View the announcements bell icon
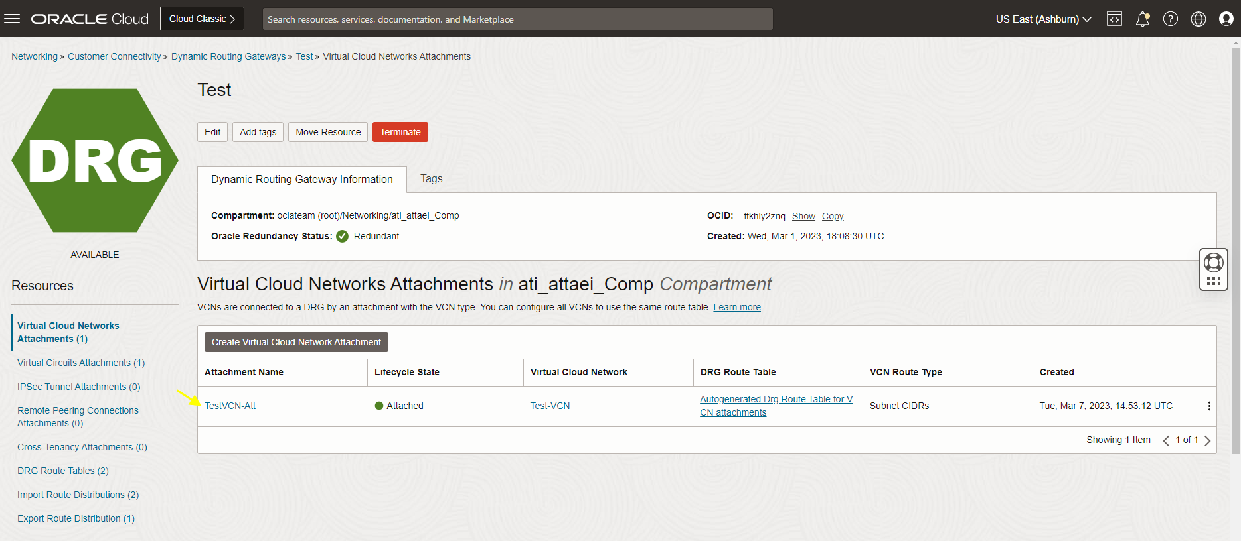This screenshot has width=1241, height=541. tap(1143, 19)
